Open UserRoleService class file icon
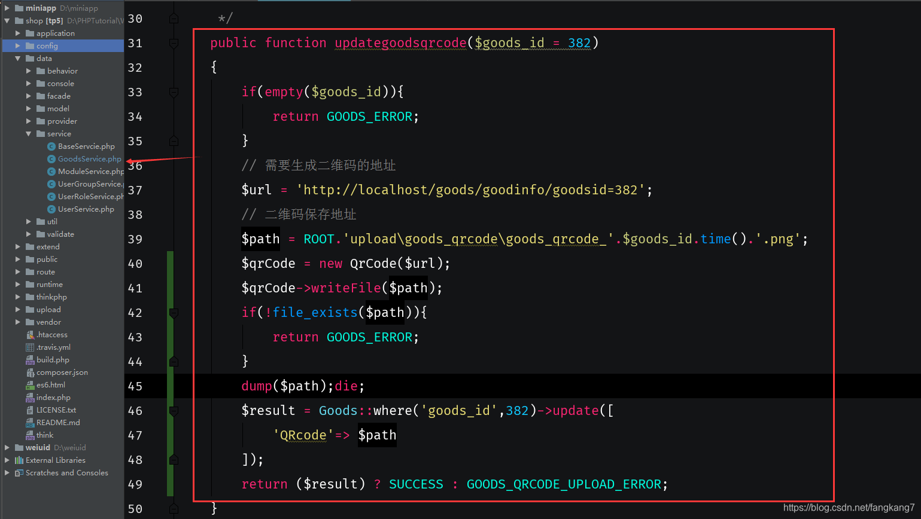 [51, 197]
